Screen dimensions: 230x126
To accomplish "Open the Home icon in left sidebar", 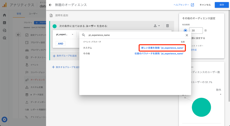I will click(x=4, y=15).
